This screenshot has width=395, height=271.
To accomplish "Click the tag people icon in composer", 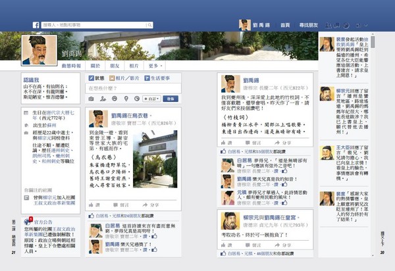I will click(x=103, y=99).
